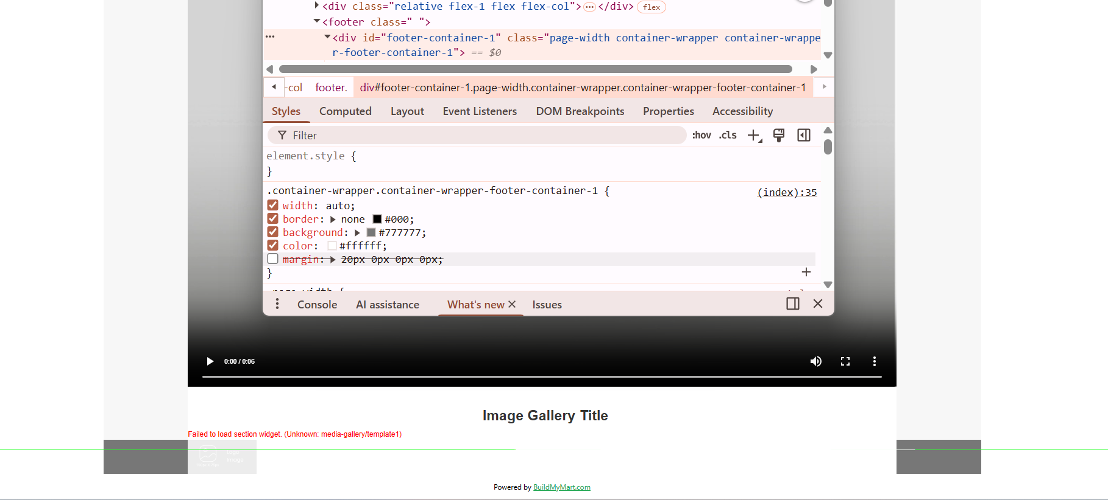Expand the background shorthand triangle
Image resolution: width=1108 pixels, height=500 pixels.
pyautogui.click(x=357, y=232)
